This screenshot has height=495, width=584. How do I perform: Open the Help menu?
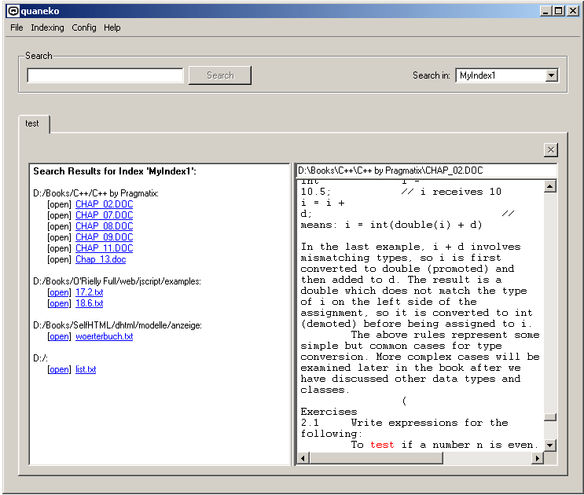tap(112, 27)
